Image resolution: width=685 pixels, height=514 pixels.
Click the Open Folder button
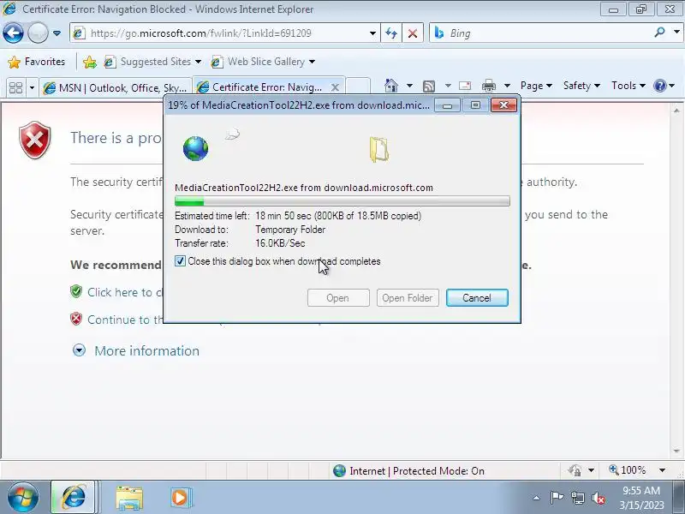tap(408, 298)
